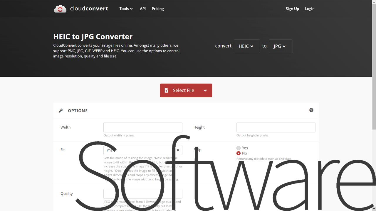Screen dimensions: 376x211
Task: Click the Fit label
Action: click(63, 150)
